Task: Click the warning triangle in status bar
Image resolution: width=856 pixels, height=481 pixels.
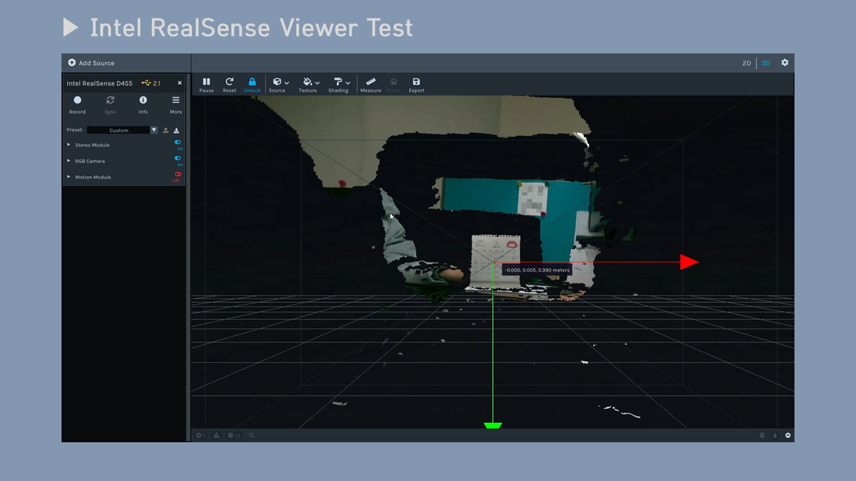Action: 217,436
